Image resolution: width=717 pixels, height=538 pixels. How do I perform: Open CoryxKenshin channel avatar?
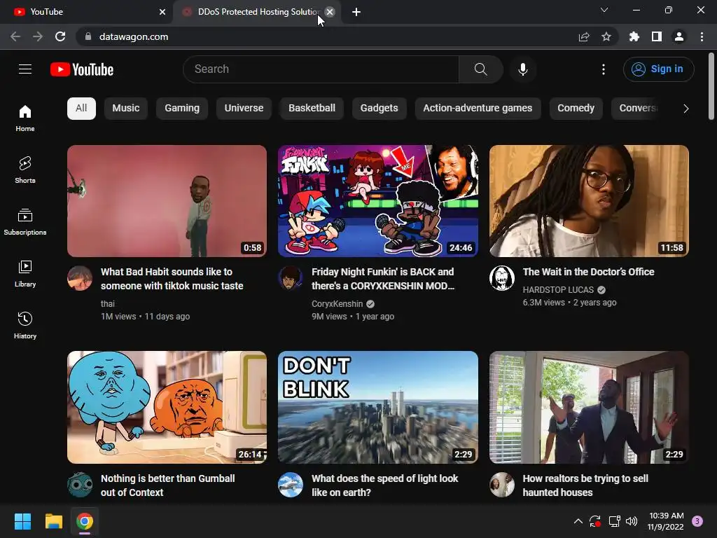(x=291, y=278)
